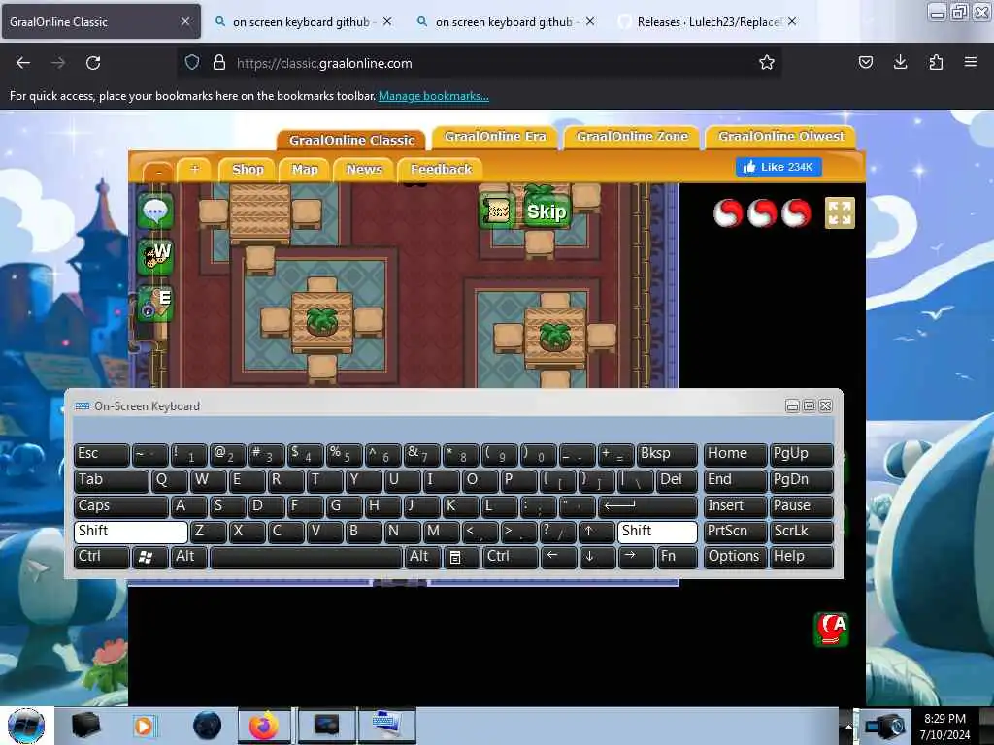Click the Esc key on the On-Screen Keyboard
This screenshot has height=745, width=994.
tap(101, 454)
